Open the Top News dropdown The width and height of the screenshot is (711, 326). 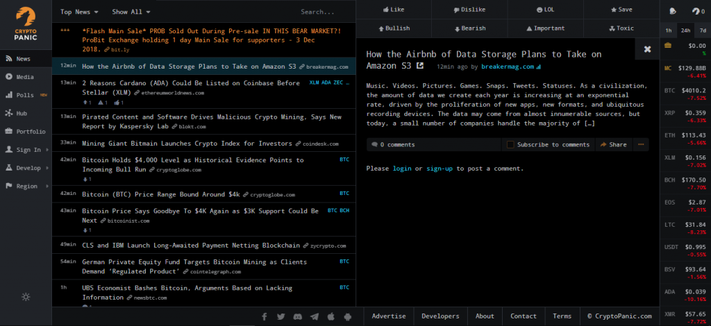tap(79, 12)
